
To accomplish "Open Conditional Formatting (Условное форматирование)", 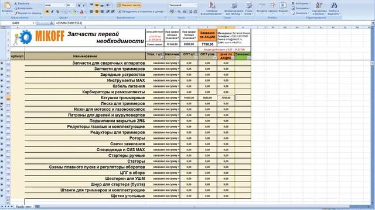I will [x=212, y=9].
